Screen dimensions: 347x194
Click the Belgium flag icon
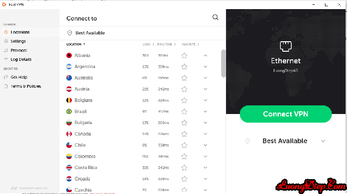pos(69,100)
